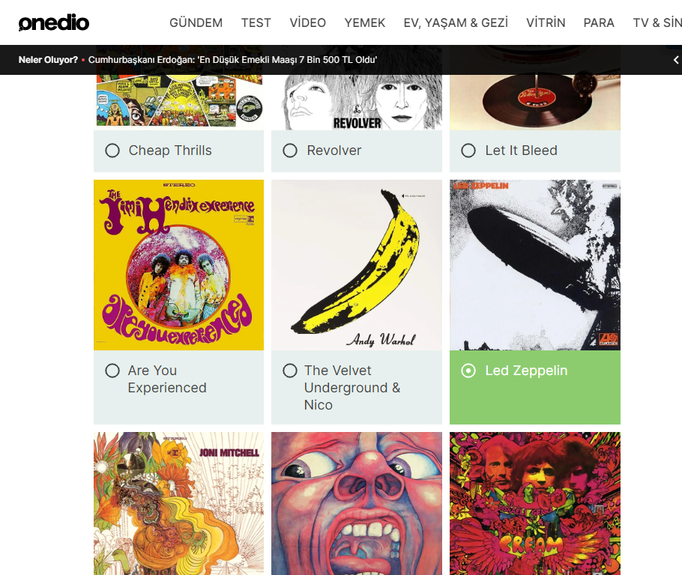
Task: Go to the VİDEO section
Action: pyautogui.click(x=307, y=22)
